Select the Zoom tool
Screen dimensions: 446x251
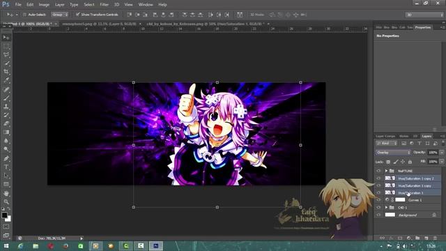[6, 202]
